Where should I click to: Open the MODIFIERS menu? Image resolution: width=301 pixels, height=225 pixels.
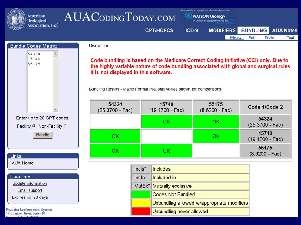tap(222, 30)
